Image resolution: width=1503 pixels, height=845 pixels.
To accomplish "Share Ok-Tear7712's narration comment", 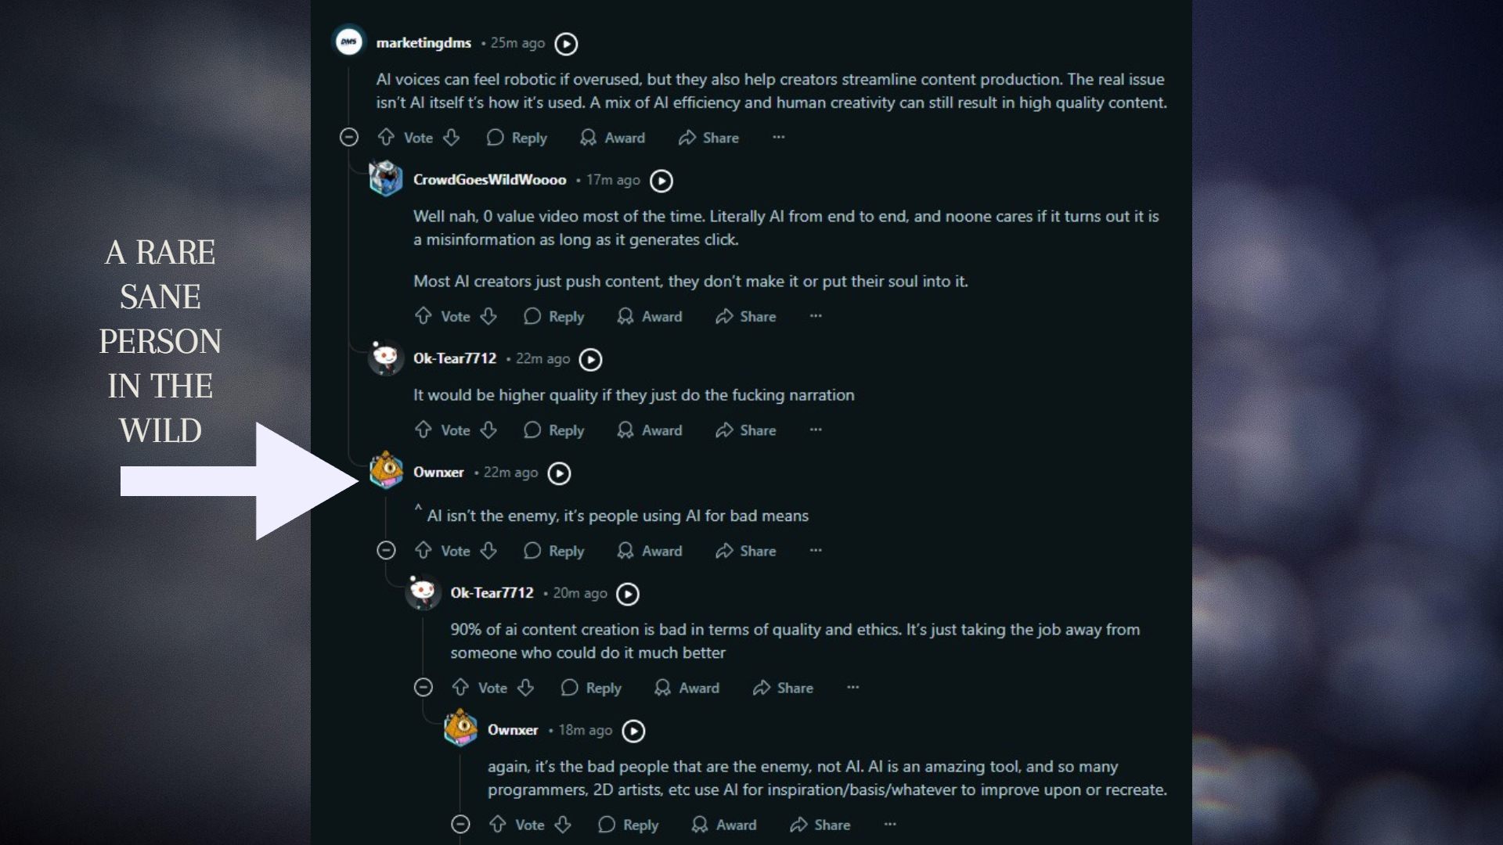I will click(745, 430).
